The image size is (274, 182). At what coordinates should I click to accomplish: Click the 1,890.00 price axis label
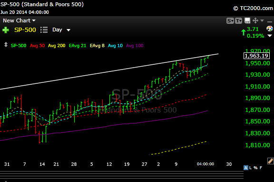(257, 98)
